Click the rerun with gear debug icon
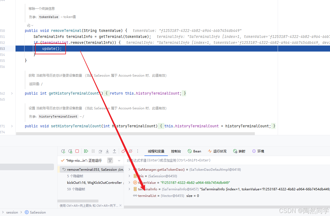 pyautogui.click(x=70, y=151)
